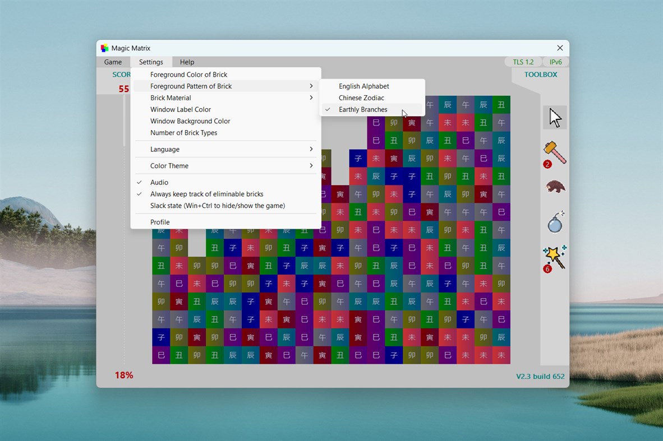Open the Language submenu
Screen dimensions: 663x441
[x=164, y=149]
